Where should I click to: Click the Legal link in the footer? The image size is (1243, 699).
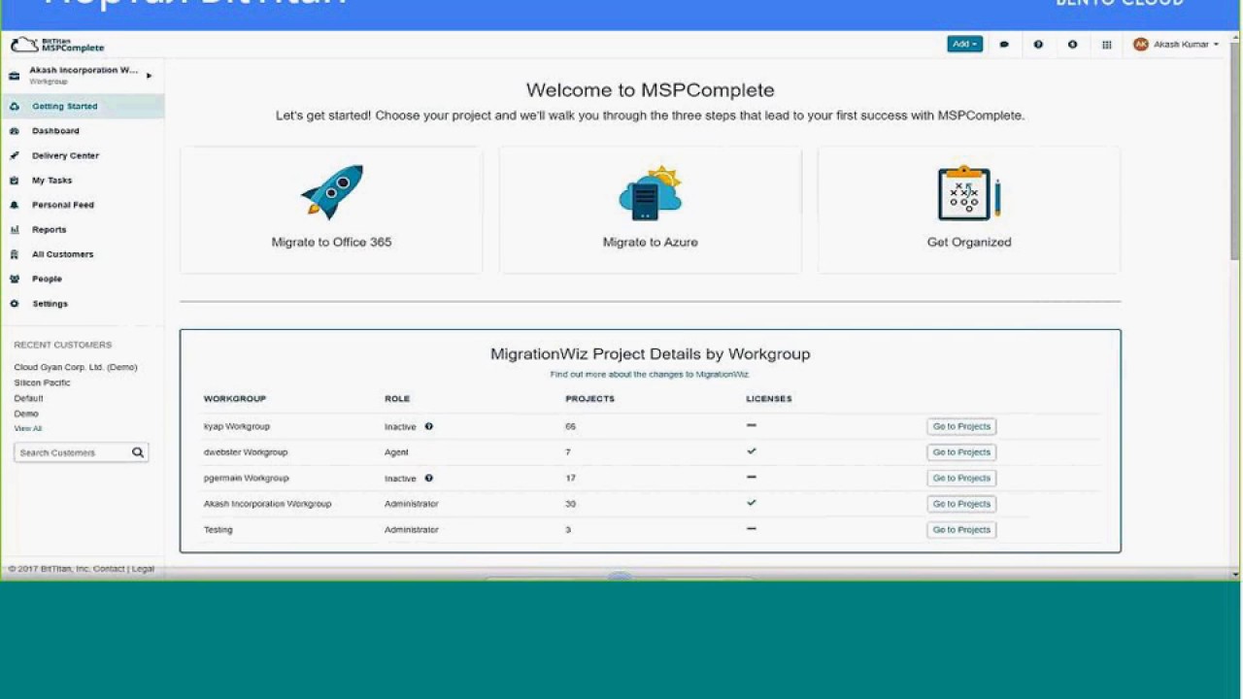143,569
